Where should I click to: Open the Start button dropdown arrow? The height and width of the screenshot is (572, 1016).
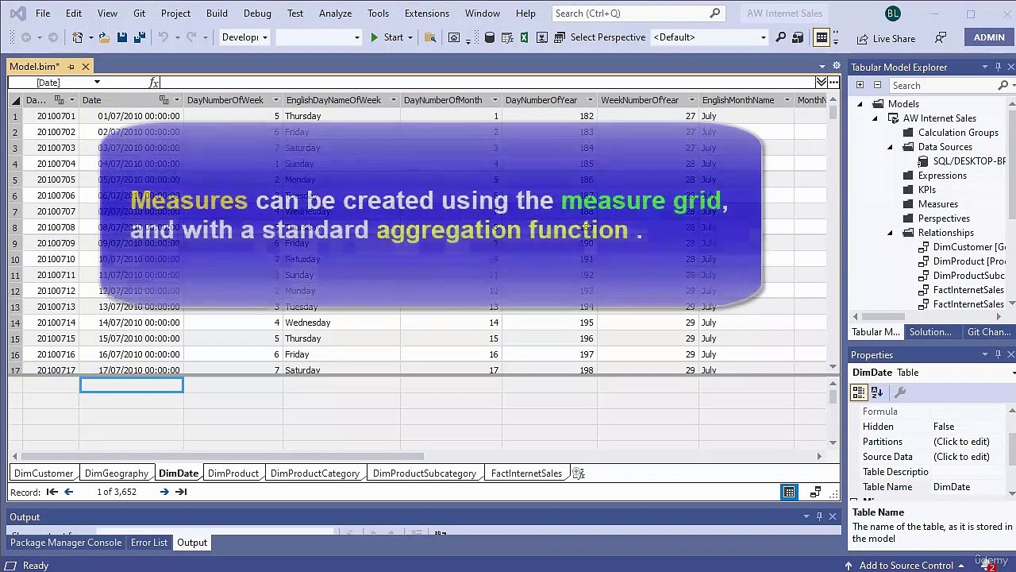(x=410, y=37)
